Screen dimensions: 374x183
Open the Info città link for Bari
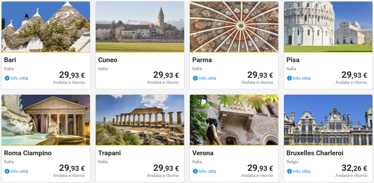pyautogui.click(x=19, y=78)
